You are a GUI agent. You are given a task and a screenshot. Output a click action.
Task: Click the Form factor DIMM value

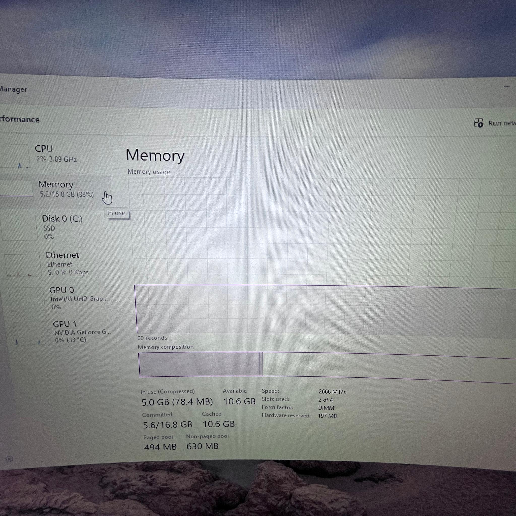(326, 408)
